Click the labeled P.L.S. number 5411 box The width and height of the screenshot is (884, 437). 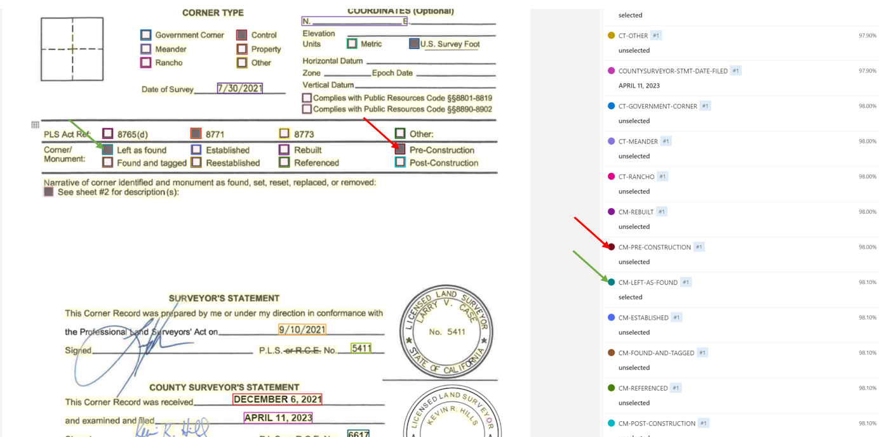[361, 348]
